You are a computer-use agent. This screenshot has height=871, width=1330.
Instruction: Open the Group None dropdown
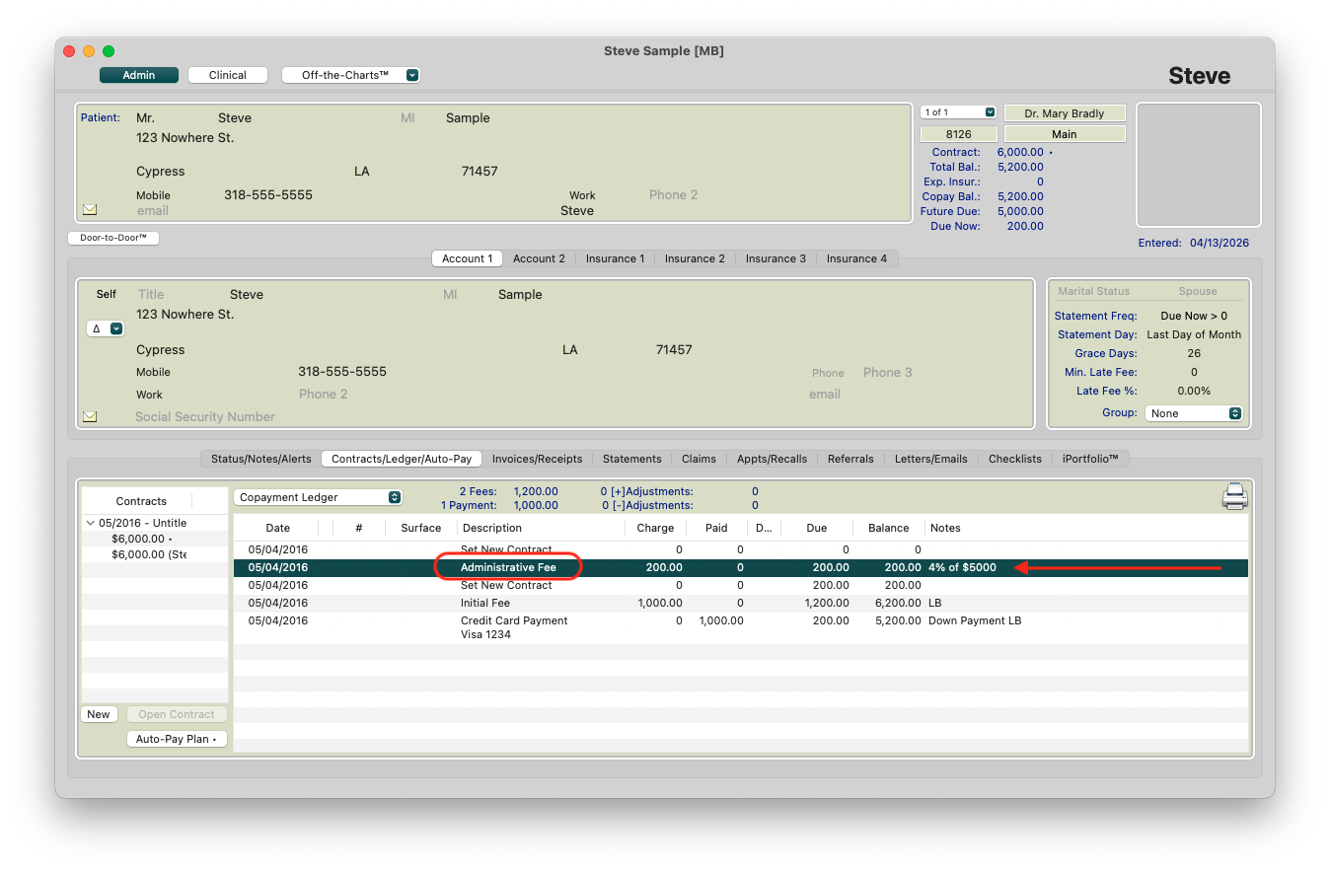1194,413
